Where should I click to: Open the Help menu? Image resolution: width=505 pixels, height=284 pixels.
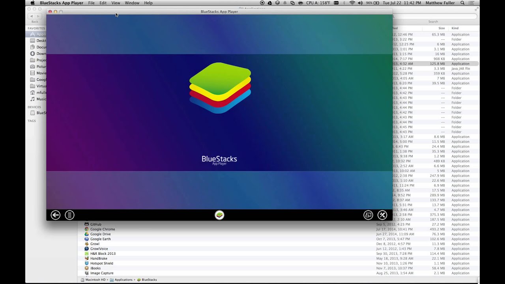point(148,3)
